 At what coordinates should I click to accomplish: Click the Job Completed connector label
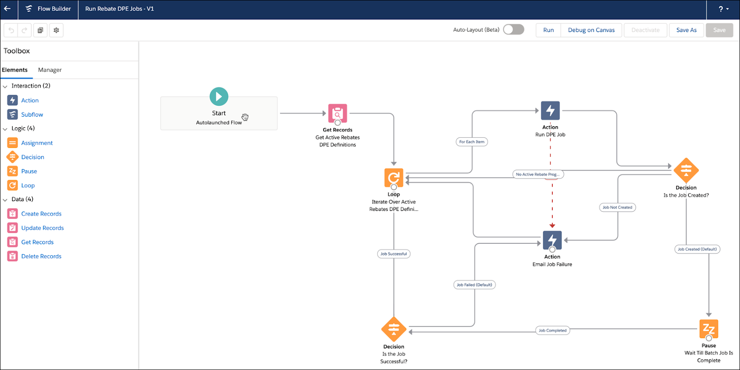pyautogui.click(x=553, y=331)
